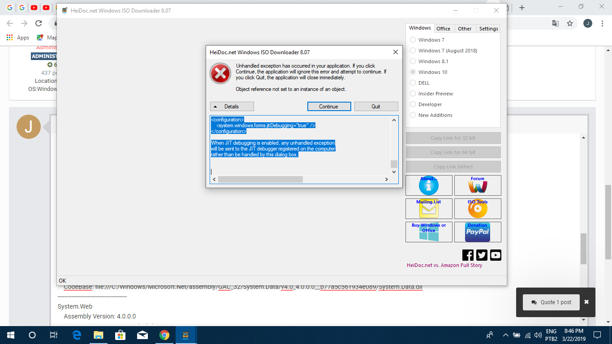This screenshot has height=344, width=612.
Task: Click the Buy Windows or Office tile
Action: (x=429, y=232)
